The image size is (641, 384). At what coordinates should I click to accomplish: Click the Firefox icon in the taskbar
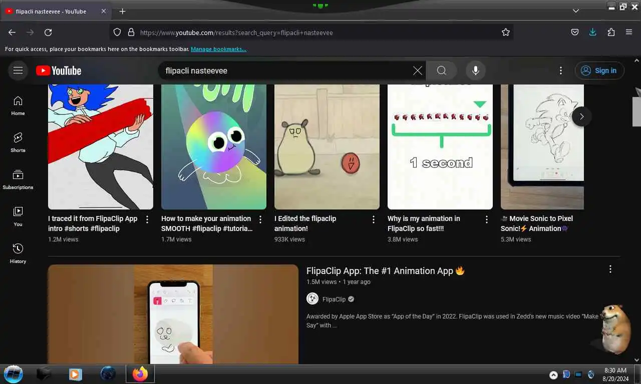coord(140,374)
